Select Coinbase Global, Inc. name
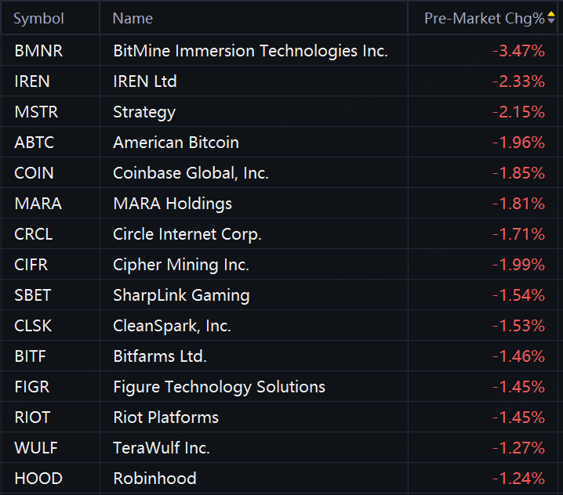This screenshot has height=495, width=563. pos(191,173)
